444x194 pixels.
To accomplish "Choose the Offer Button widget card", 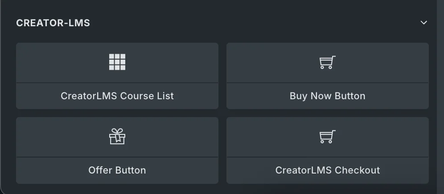I will tap(117, 150).
